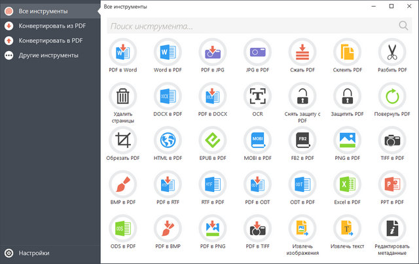Choose the HTML в PDF converter
The height and width of the screenshot is (264, 419).
tap(168, 140)
